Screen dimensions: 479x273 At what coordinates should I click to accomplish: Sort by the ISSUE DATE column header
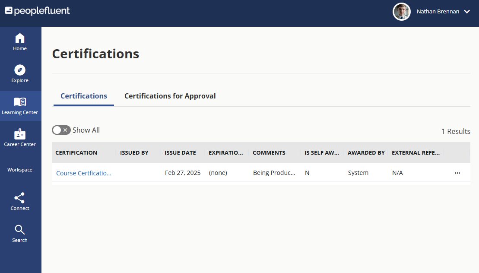[180, 152]
